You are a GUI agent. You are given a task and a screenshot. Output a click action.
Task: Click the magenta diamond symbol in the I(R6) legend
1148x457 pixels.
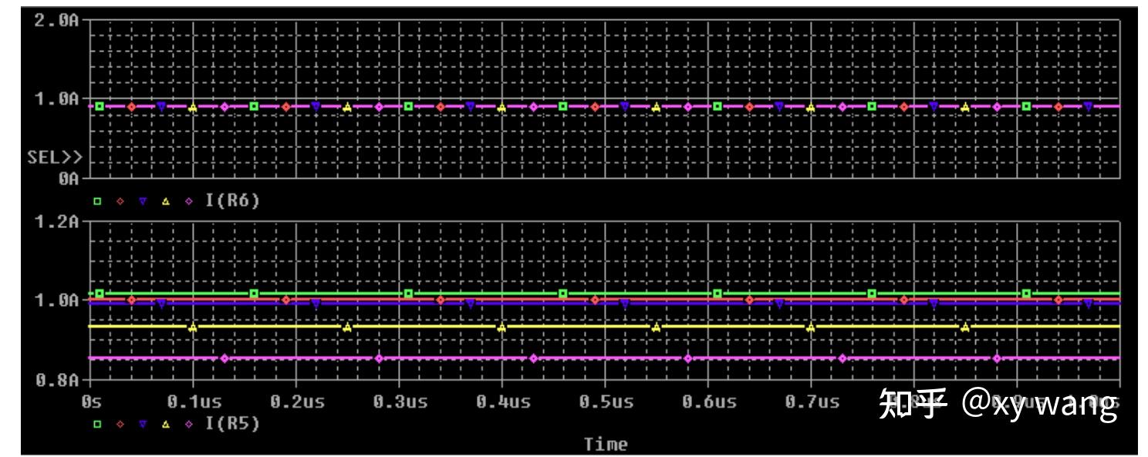tap(188, 201)
